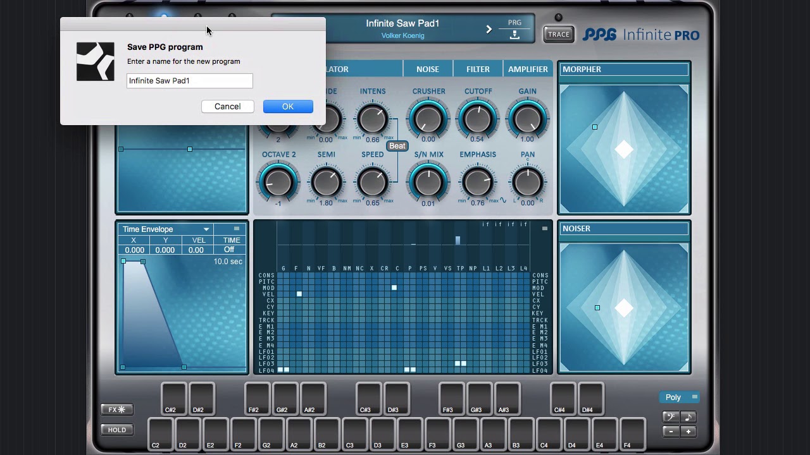Click the CRUSHER knob
The width and height of the screenshot is (810, 455).
coord(428,119)
